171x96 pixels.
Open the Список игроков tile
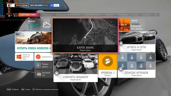click(137, 65)
